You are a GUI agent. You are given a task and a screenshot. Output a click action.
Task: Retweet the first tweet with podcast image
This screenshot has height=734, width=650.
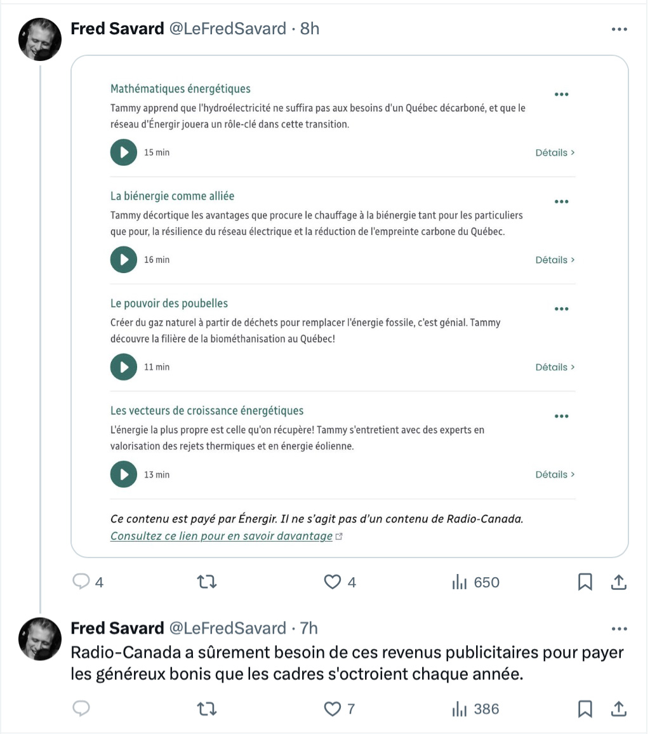pos(206,582)
